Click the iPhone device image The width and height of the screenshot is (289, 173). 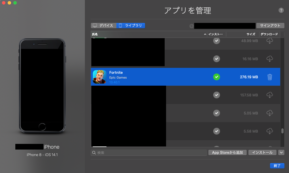coord(42,86)
